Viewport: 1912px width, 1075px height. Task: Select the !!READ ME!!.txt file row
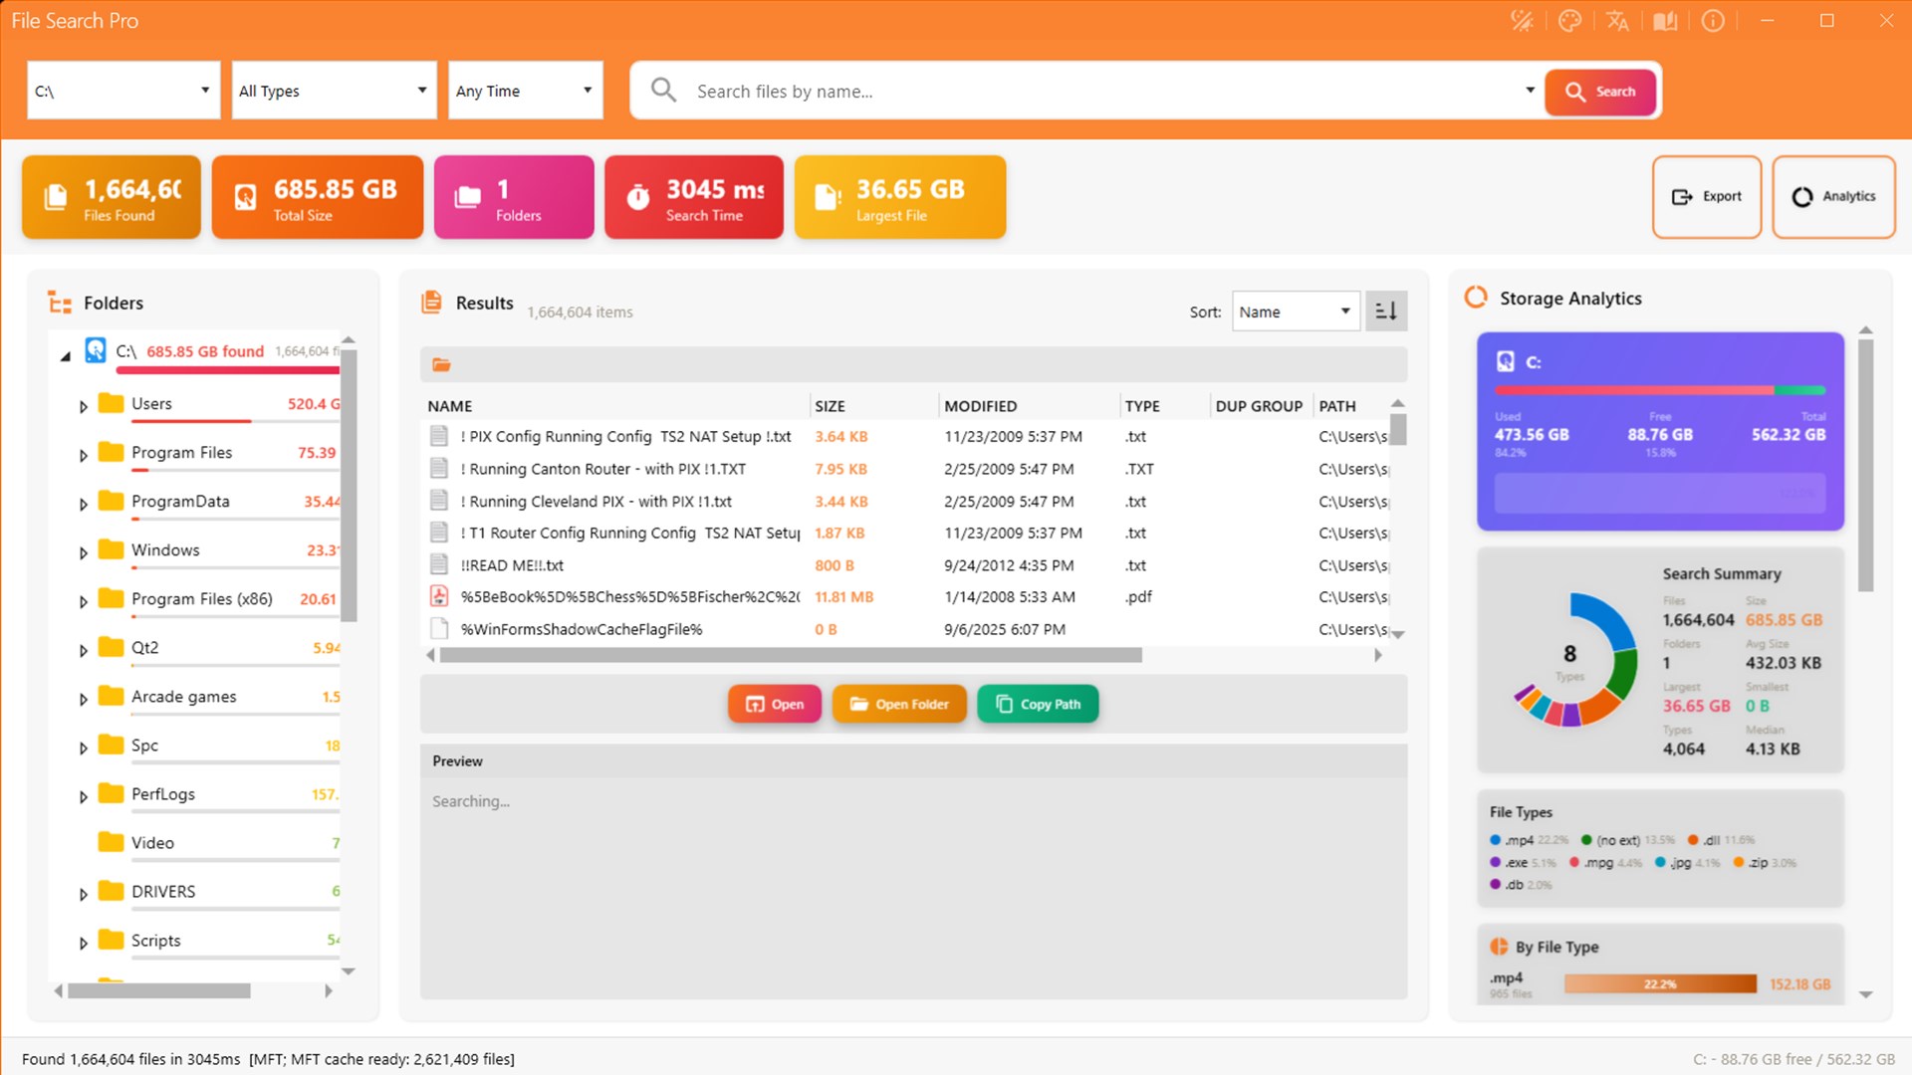[x=906, y=565]
